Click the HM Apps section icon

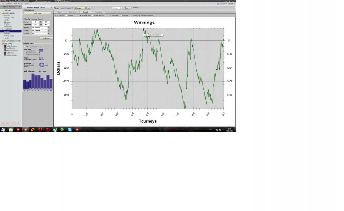[x=3, y=44]
